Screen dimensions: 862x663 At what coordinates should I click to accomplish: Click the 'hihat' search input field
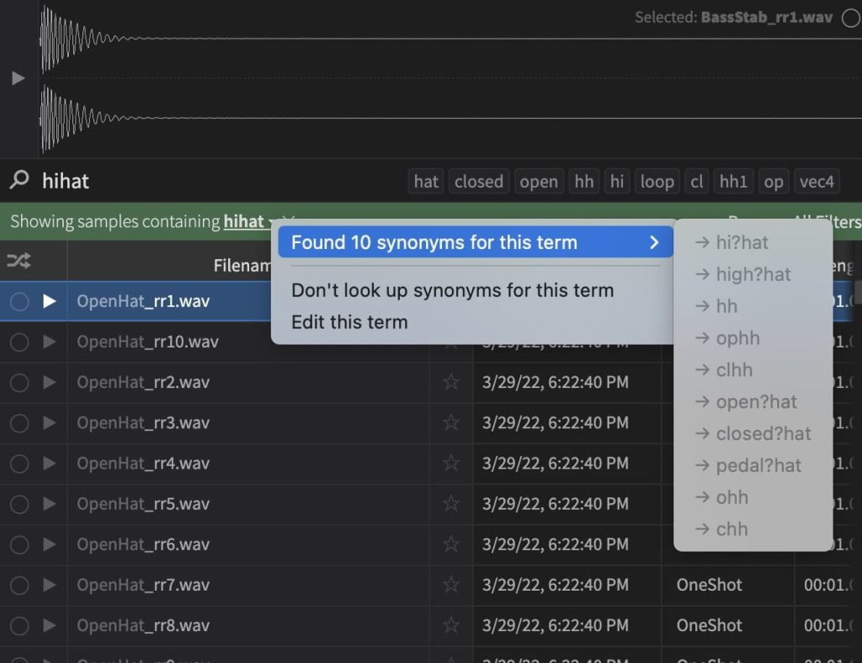[210, 181]
